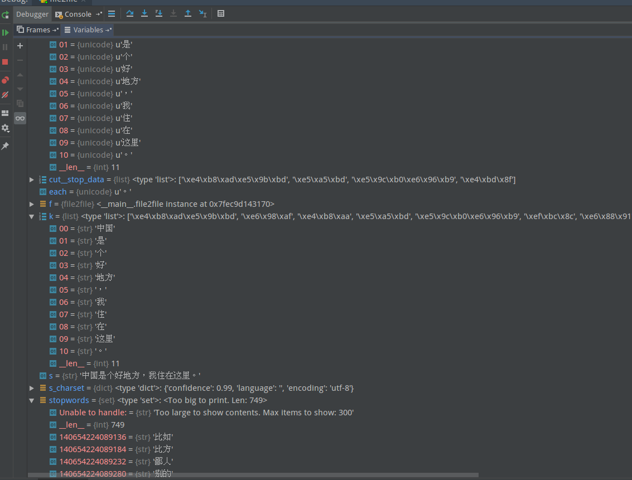
Task: Switch to the Debugger tab
Action: point(32,14)
